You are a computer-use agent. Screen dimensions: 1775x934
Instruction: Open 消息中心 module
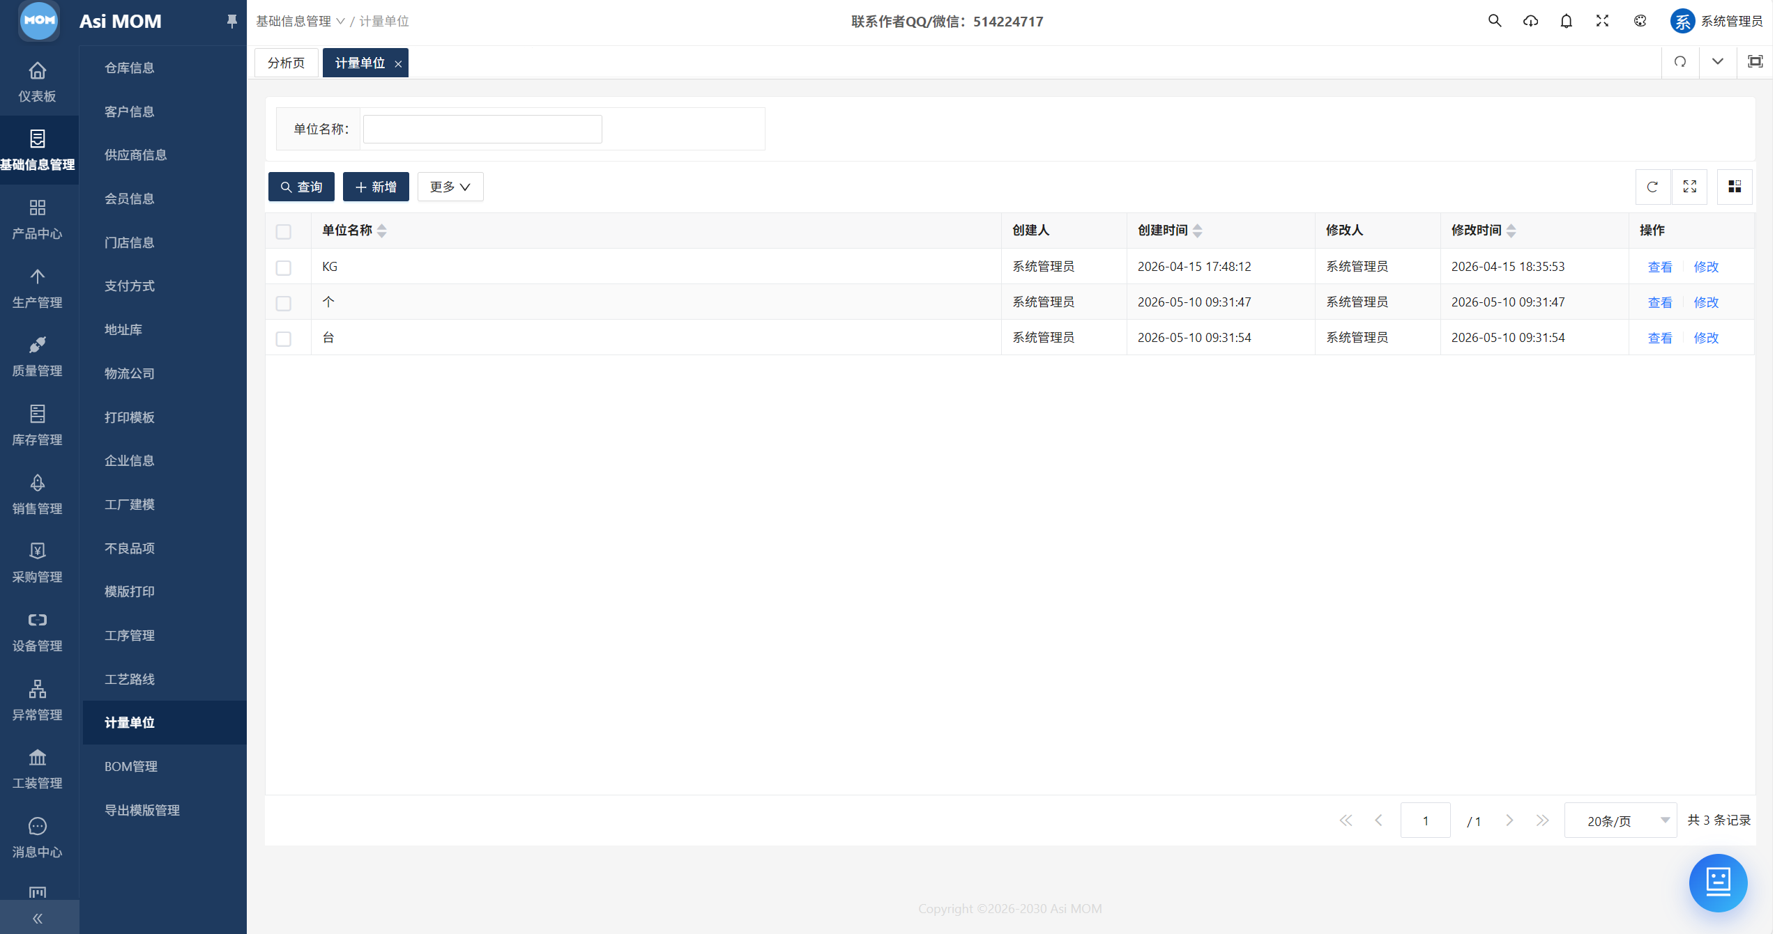[38, 837]
